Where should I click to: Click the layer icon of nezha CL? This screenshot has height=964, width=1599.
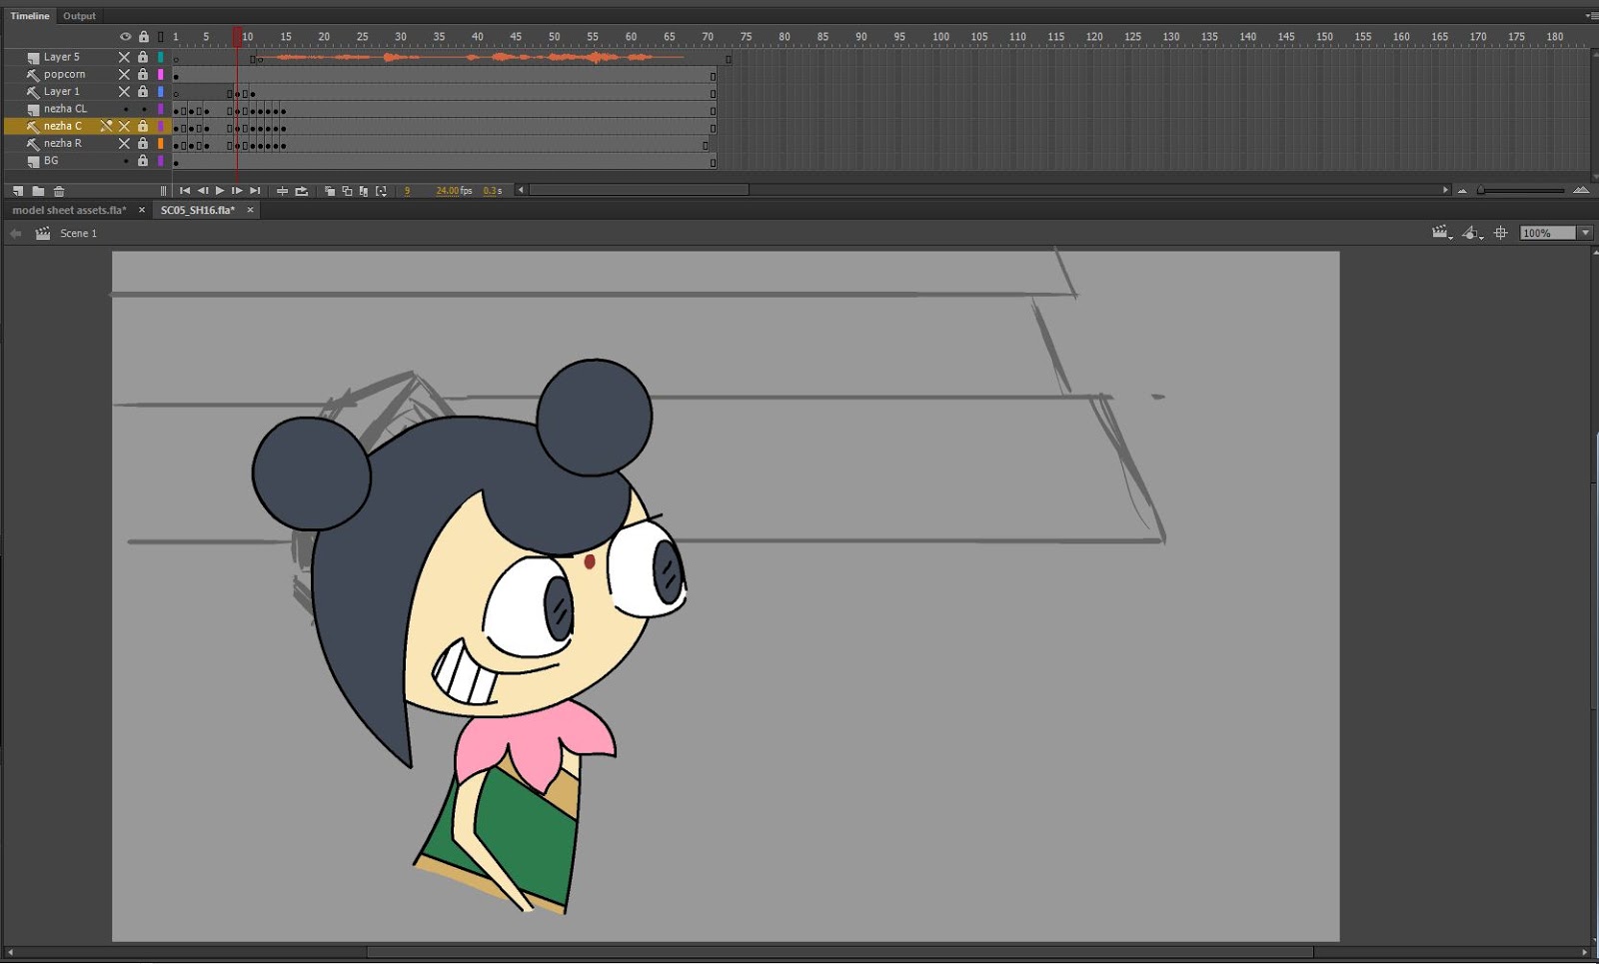tap(33, 109)
